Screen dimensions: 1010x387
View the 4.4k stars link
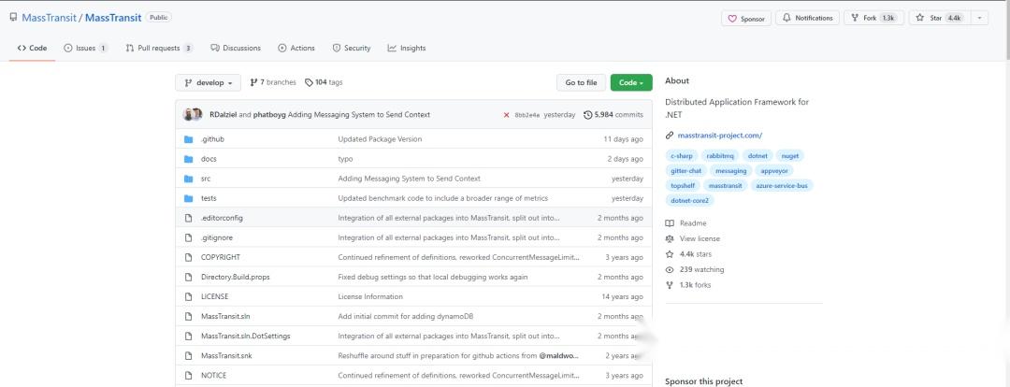tap(688, 254)
